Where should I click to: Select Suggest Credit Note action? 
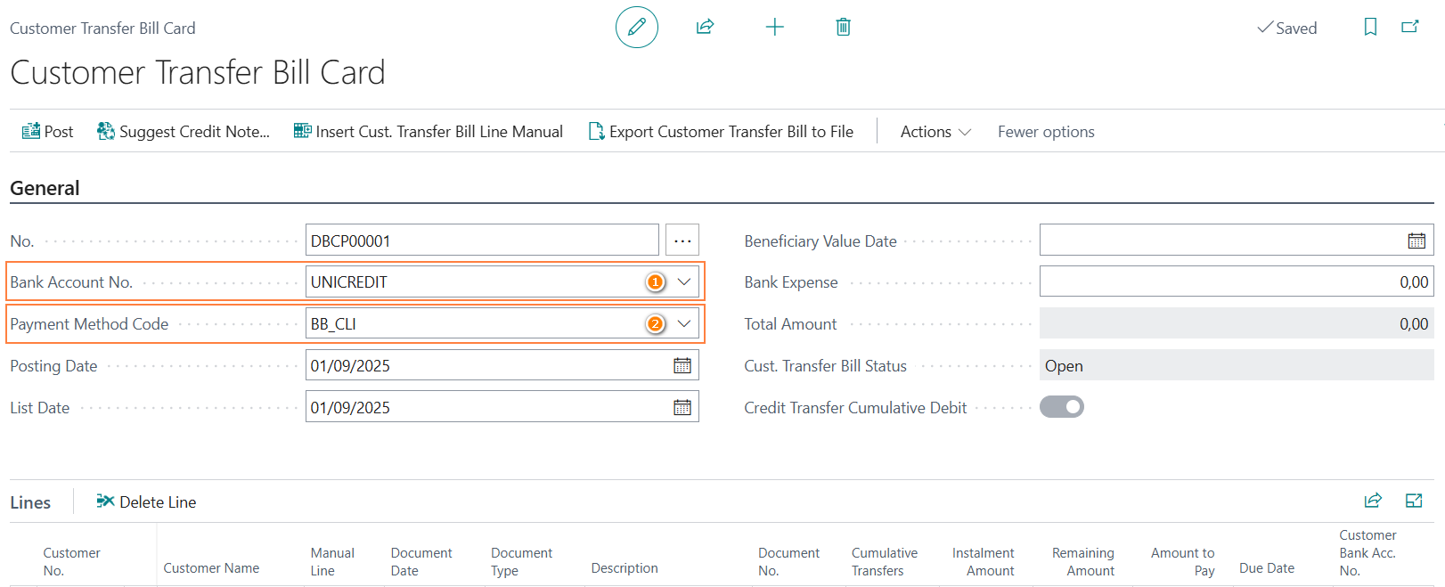coord(184,132)
